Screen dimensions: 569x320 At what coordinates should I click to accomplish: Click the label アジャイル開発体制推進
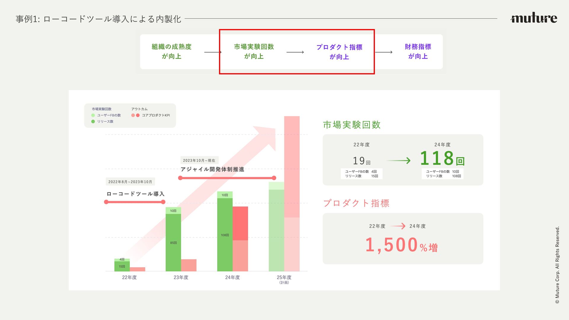[x=212, y=169]
